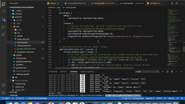
Task: Open the Manage gear icon
Action: click(x=3, y=92)
